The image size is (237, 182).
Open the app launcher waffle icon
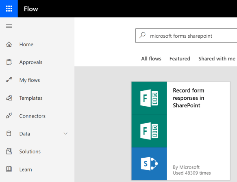pyautogui.click(x=9, y=9)
